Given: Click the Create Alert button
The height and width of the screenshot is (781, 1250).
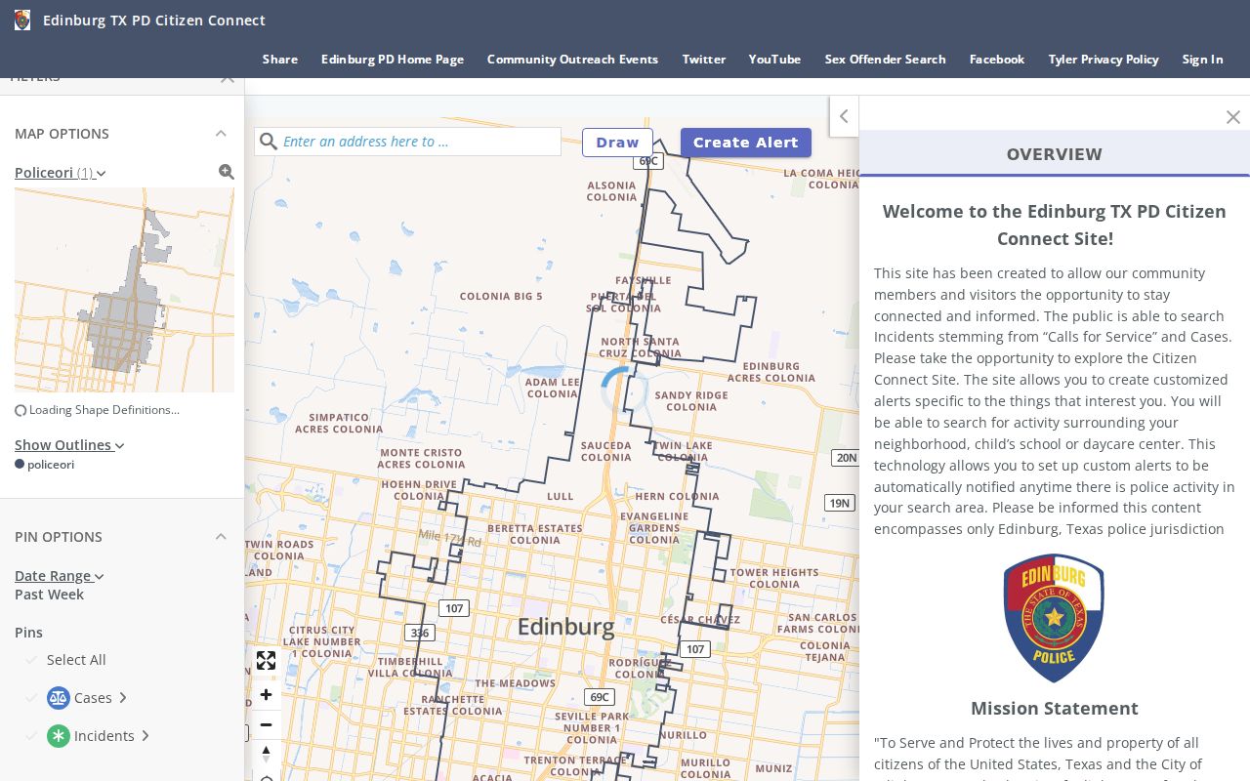Looking at the screenshot, I should click(746, 143).
